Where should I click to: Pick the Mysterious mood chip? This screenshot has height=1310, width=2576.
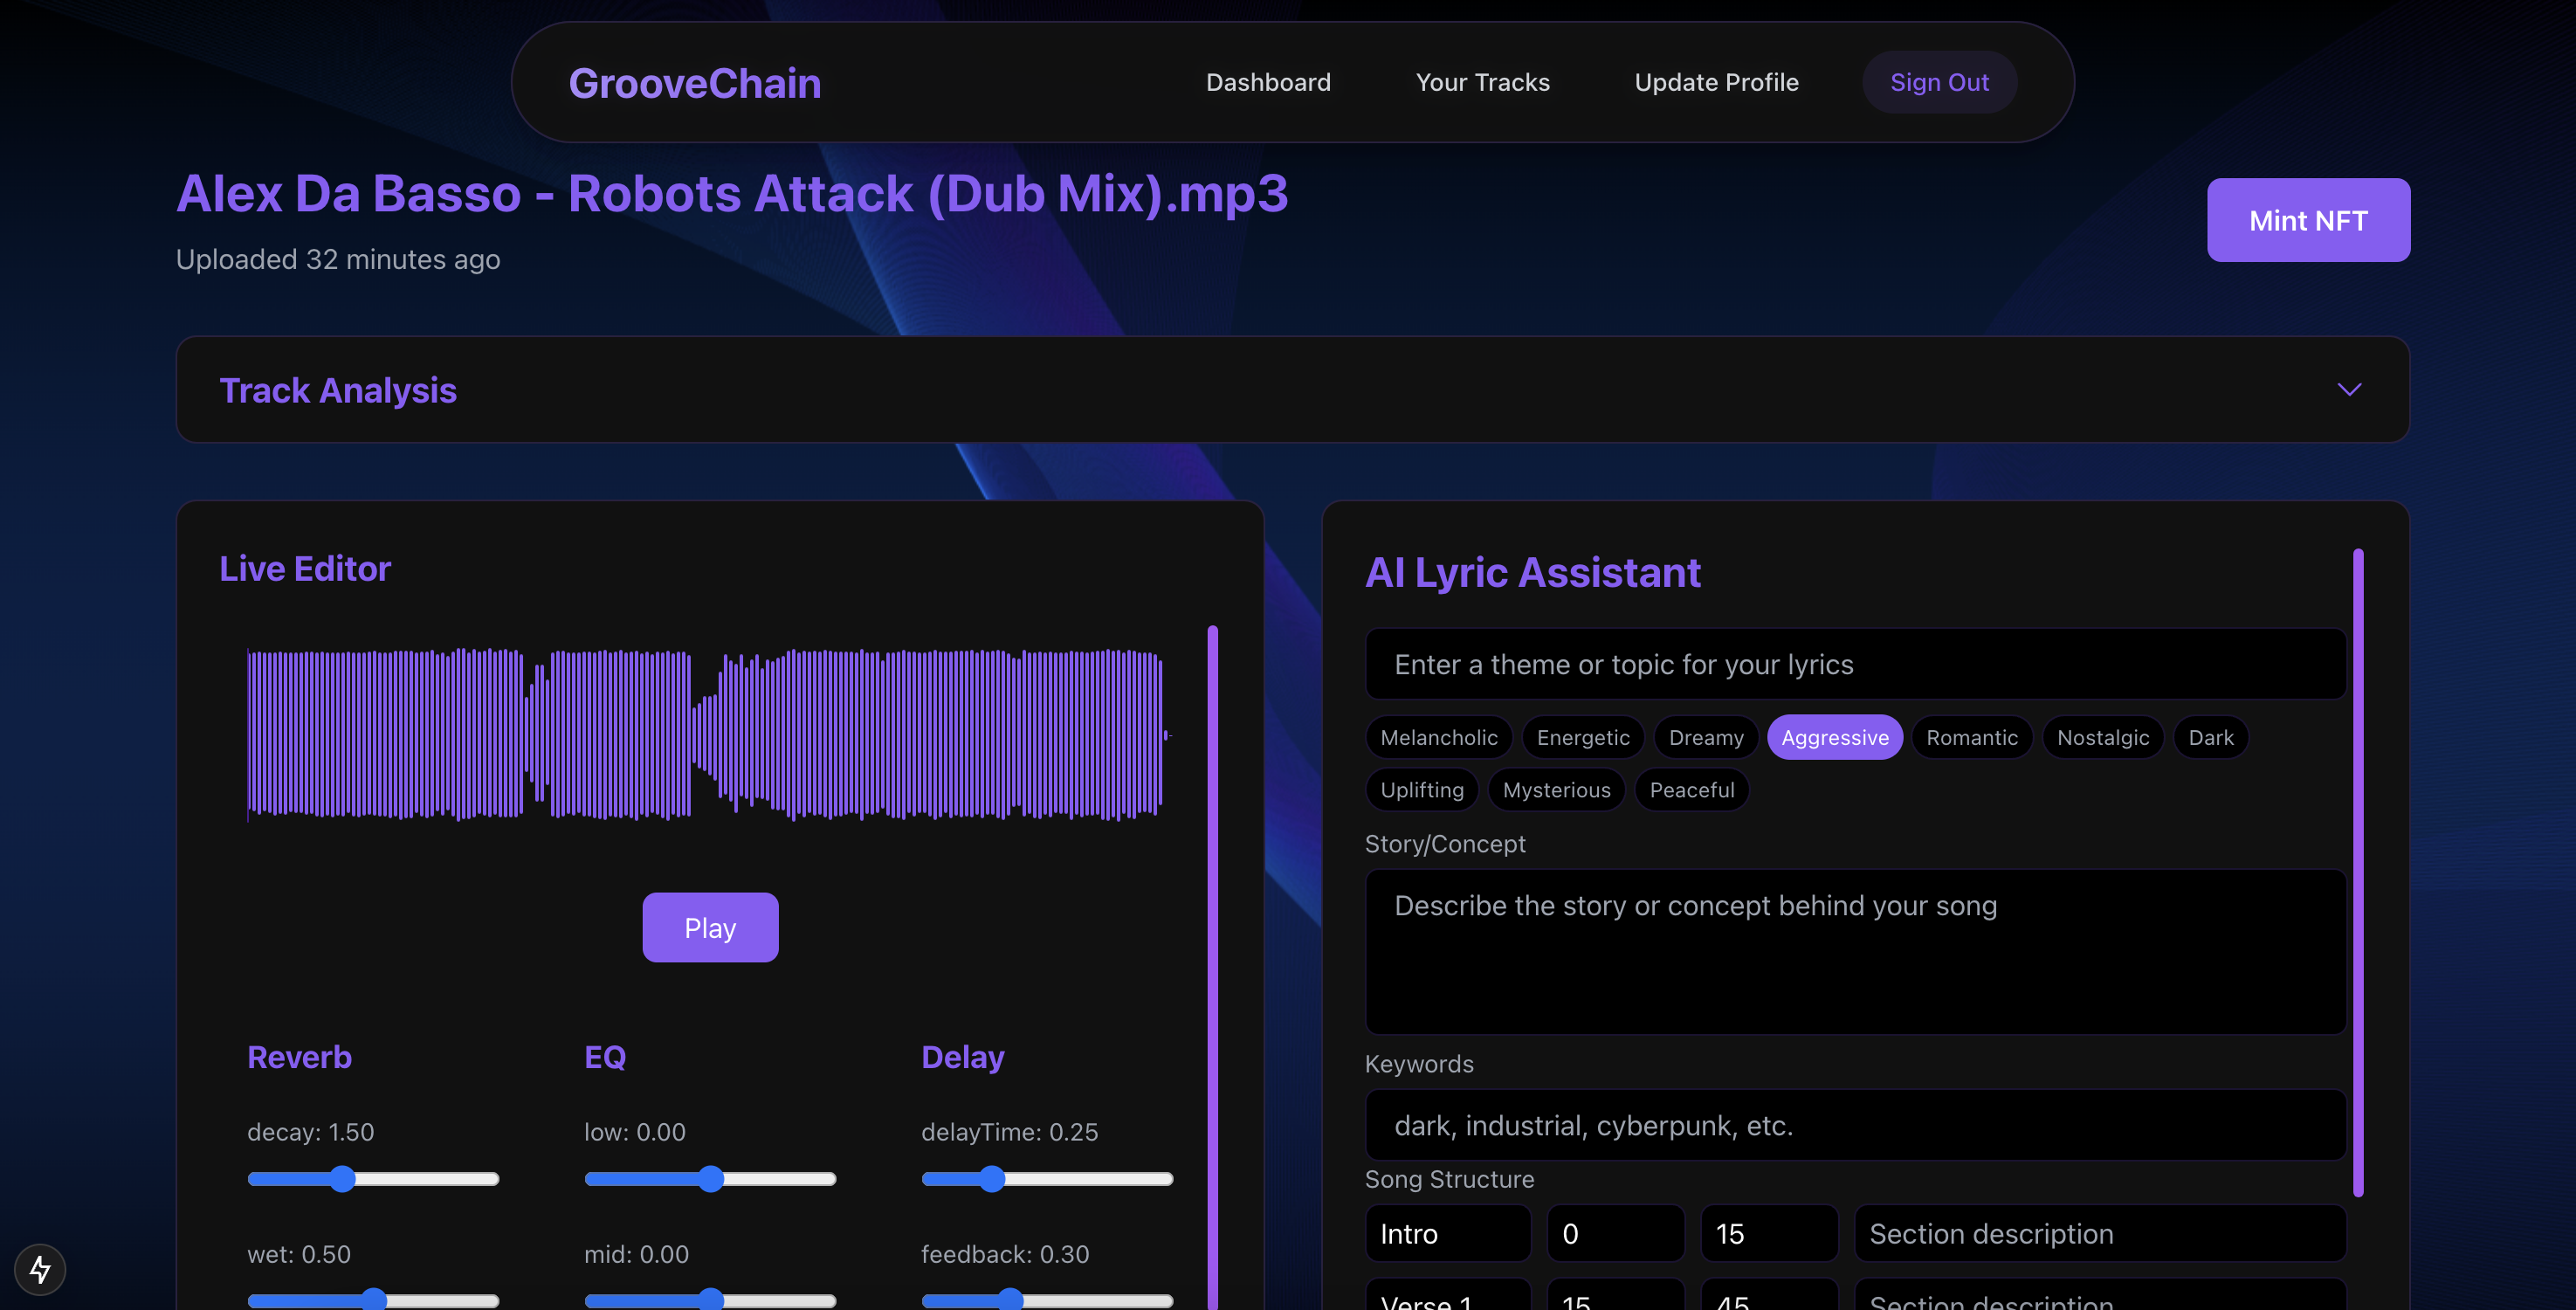tap(1556, 790)
